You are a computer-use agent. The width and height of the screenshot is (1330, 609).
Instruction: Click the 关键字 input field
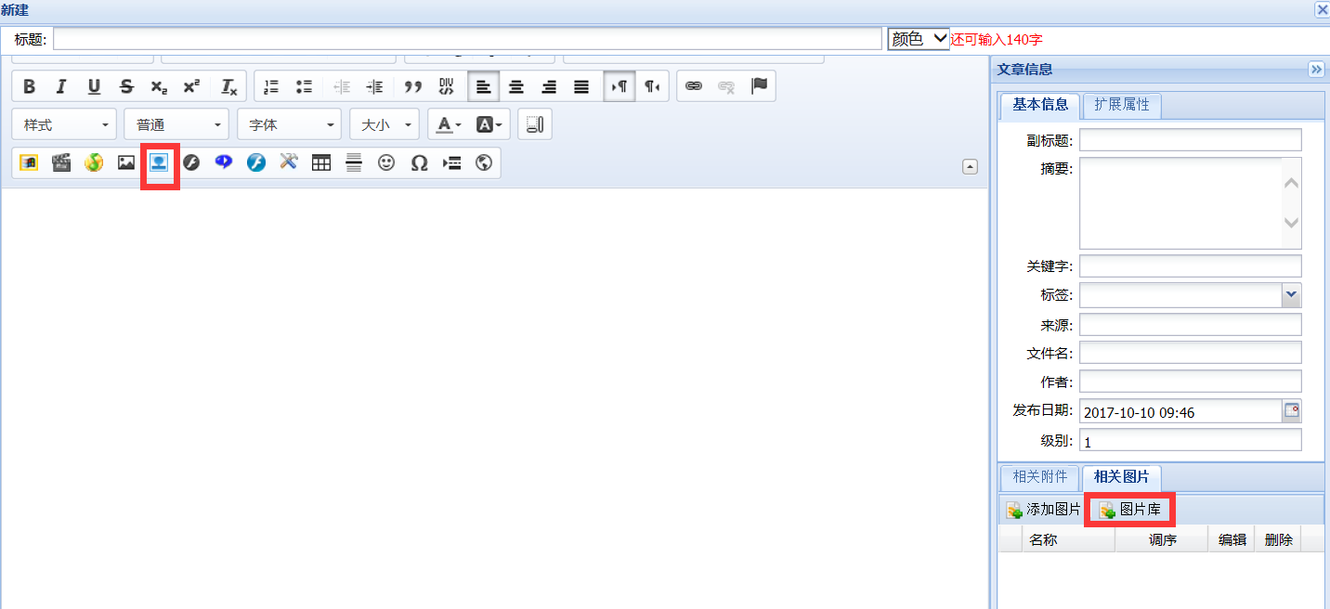click(1191, 266)
